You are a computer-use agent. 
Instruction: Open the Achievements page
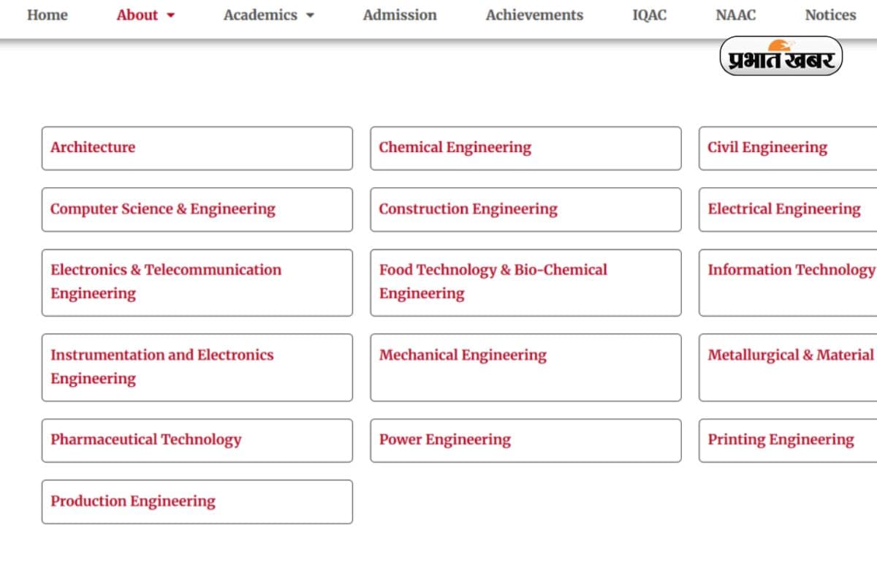click(534, 15)
